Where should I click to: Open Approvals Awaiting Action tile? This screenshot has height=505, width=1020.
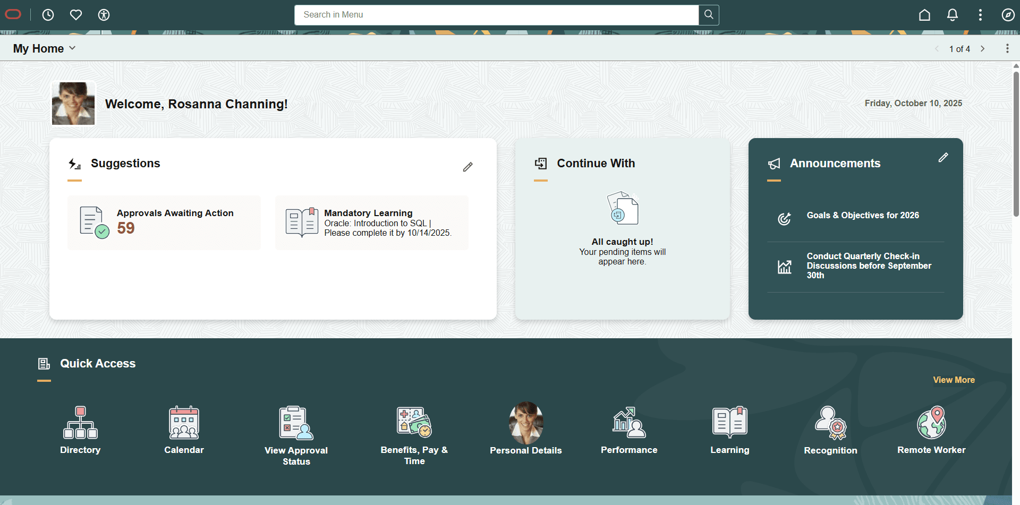pos(164,222)
